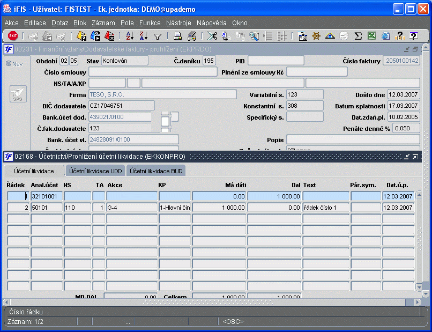Click the SPS paper-plane button

tap(18, 94)
